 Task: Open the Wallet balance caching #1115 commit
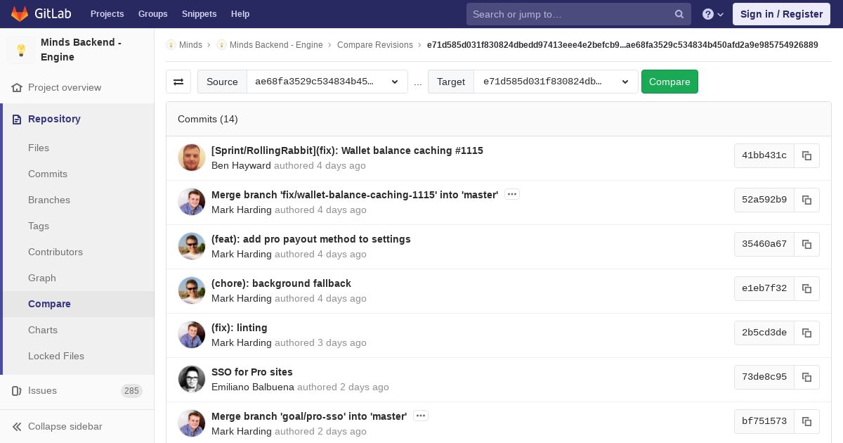[347, 150]
